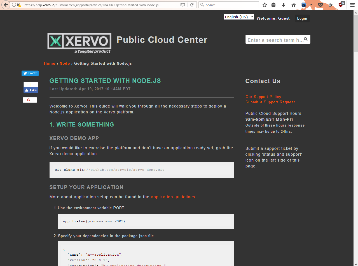Toggle Reader View in the address bar
Image resolution: width=358 pixels, height=266 pixels.
coord(183,5)
